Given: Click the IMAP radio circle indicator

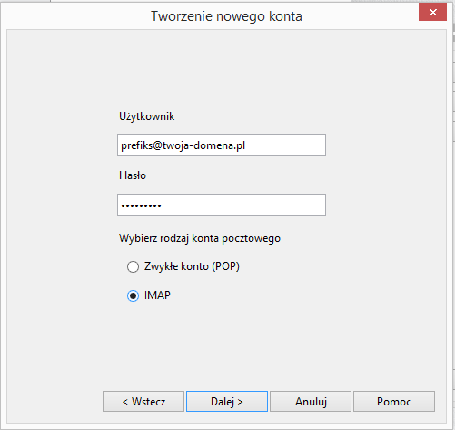Looking at the screenshot, I should coord(133,295).
